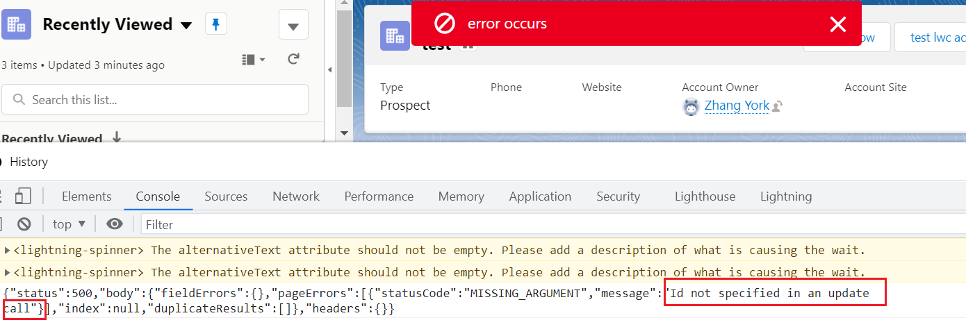Open the Zhang York owner link
The height and width of the screenshot is (327, 966).
tap(737, 106)
